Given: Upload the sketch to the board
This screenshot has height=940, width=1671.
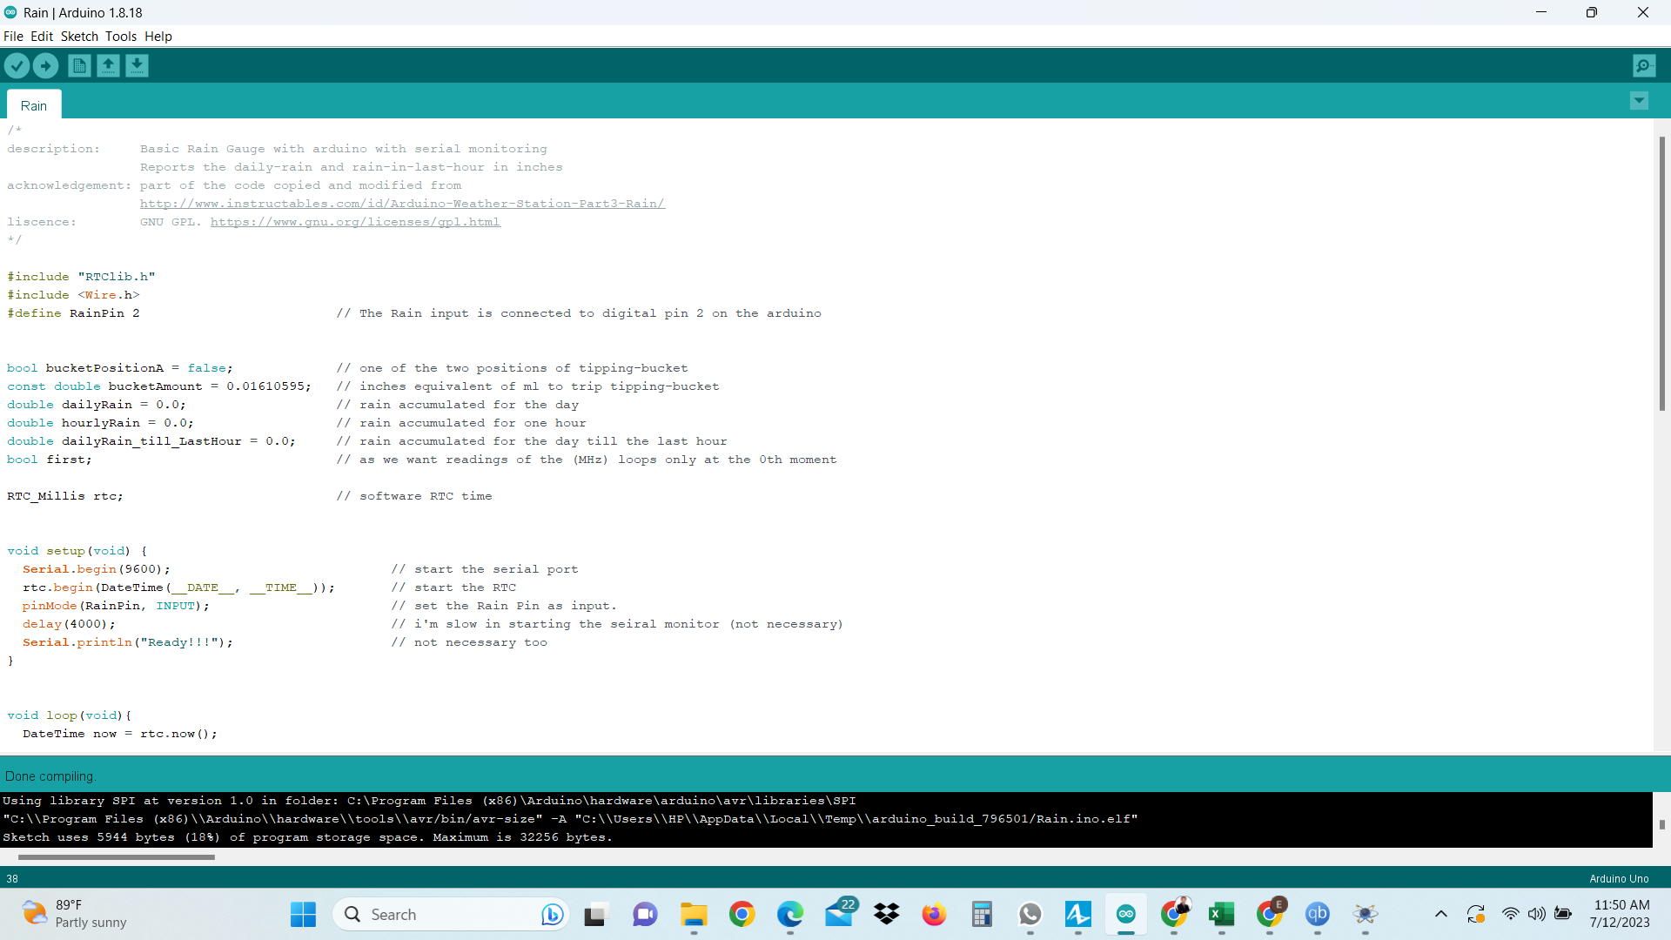Looking at the screenshot, I should coord(45,65).
